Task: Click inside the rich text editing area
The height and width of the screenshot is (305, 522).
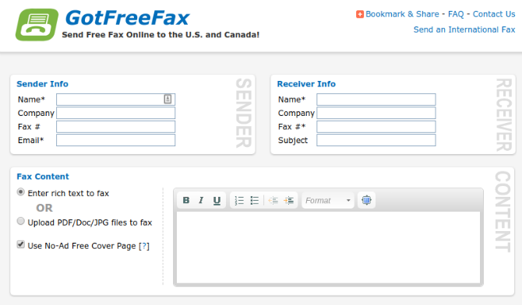Action: tap(328, 247)
